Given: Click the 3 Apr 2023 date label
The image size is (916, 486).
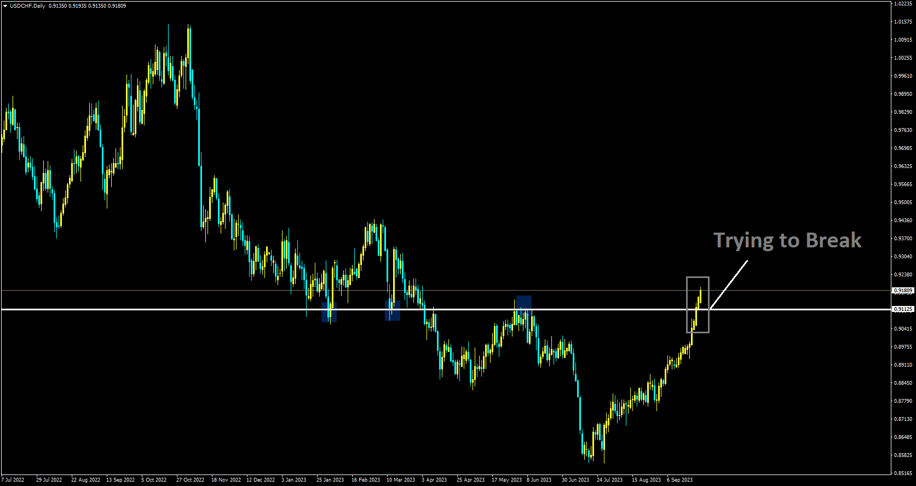Looking at the screenshot, I should (x=434, y=480).
